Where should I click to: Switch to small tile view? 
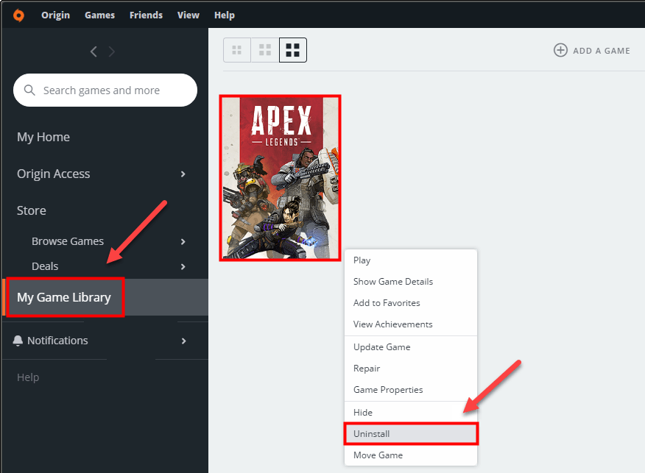237,50
